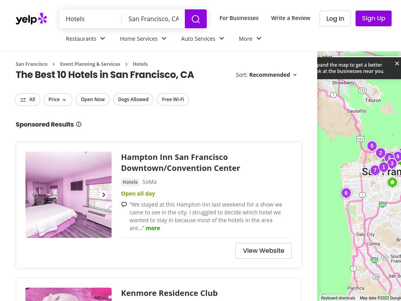401x301 pixels.
Task: Click the Hotels search term field
Action: point(91,19)
